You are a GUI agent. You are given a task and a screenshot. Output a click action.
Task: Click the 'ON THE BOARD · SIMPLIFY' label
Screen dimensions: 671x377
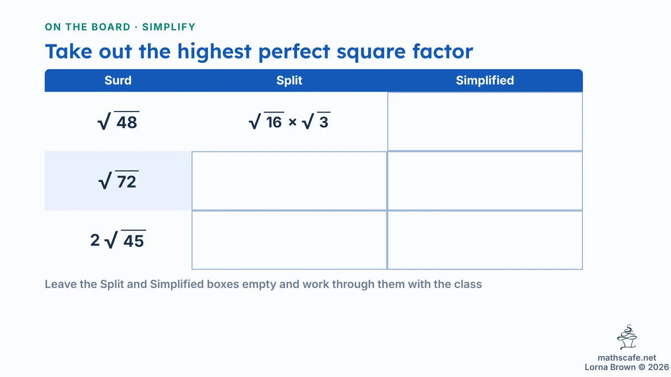120,27
